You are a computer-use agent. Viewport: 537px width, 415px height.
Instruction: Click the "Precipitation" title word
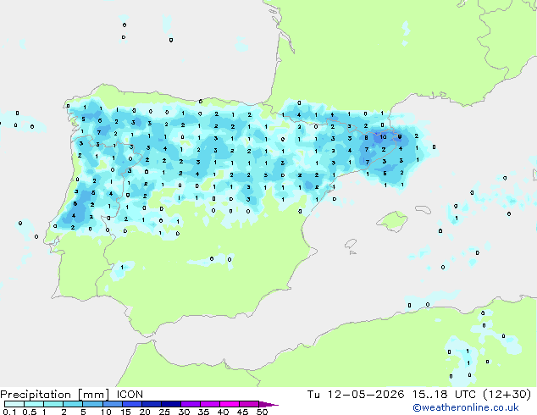point(36,395)
